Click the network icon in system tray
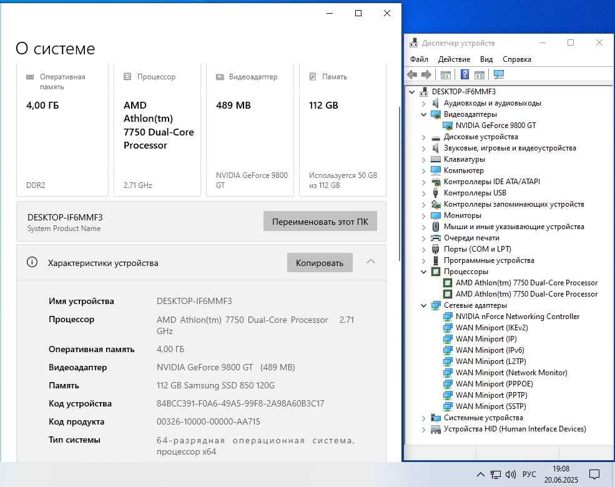The image size is (615, 487). [496, 475]
